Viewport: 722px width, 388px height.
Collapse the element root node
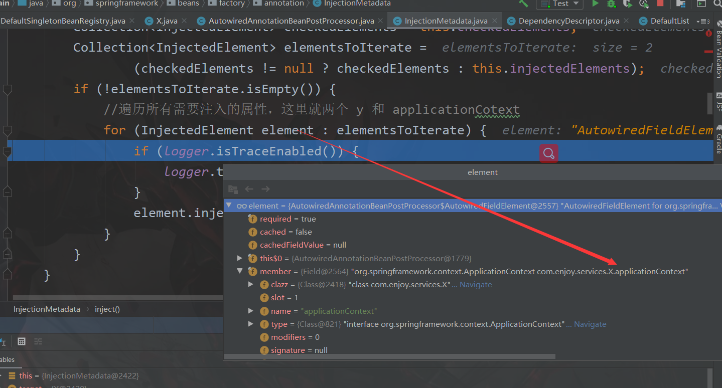click(229, 206)
